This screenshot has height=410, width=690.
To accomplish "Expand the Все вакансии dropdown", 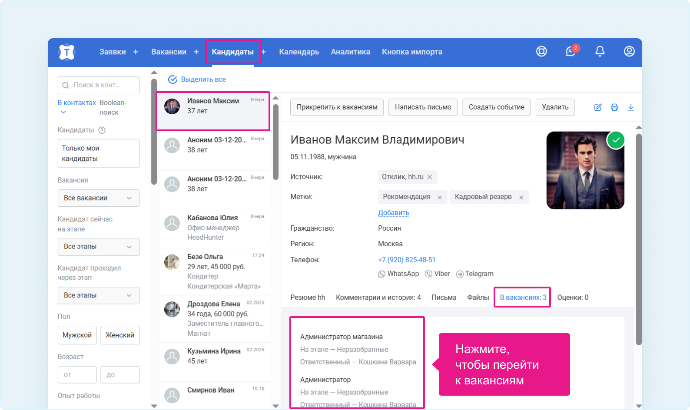I will [x=99, y=198].
